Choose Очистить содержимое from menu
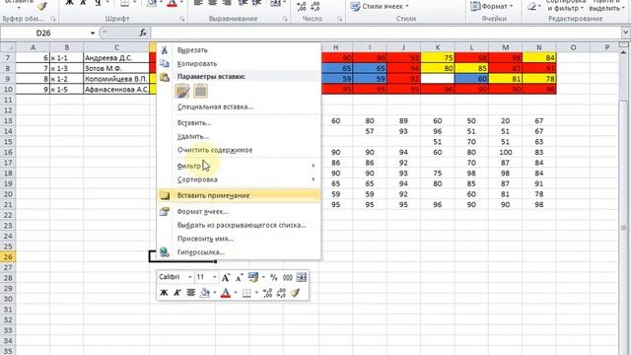The width and height of the screenshot is (631, 355). point(239,150)
